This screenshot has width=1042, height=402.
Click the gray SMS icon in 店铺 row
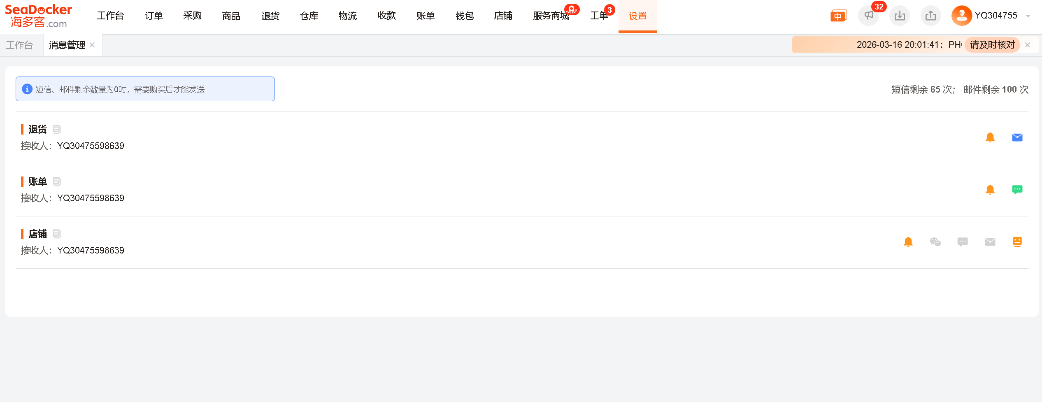[963, 242]
